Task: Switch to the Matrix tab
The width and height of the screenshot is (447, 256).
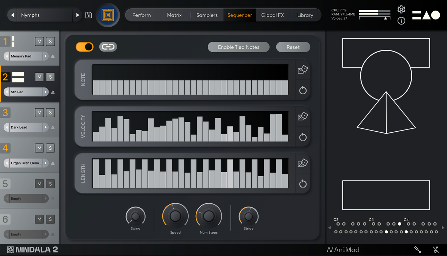Action: [x=174, y=15]
